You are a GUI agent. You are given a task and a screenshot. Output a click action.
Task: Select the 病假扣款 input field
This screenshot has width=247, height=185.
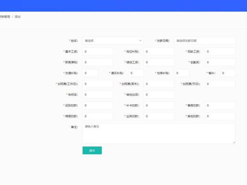click(98, 116)
